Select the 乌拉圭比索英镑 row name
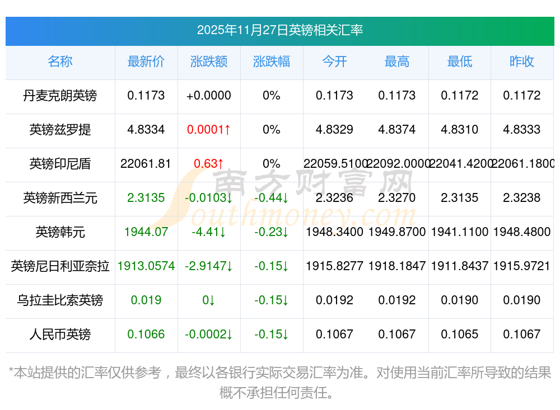The height and width of the screenshot is (410, 560). (x=60, y=300)
